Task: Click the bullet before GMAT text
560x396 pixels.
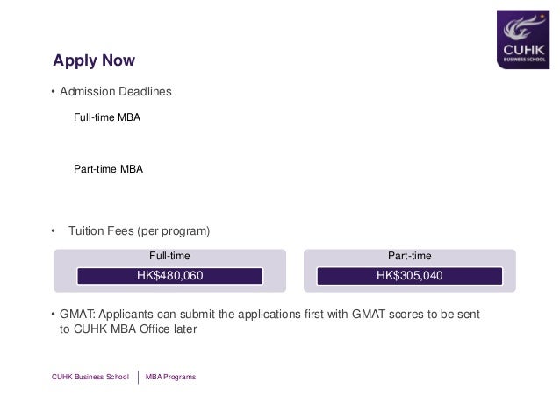Action: point(53,315)
